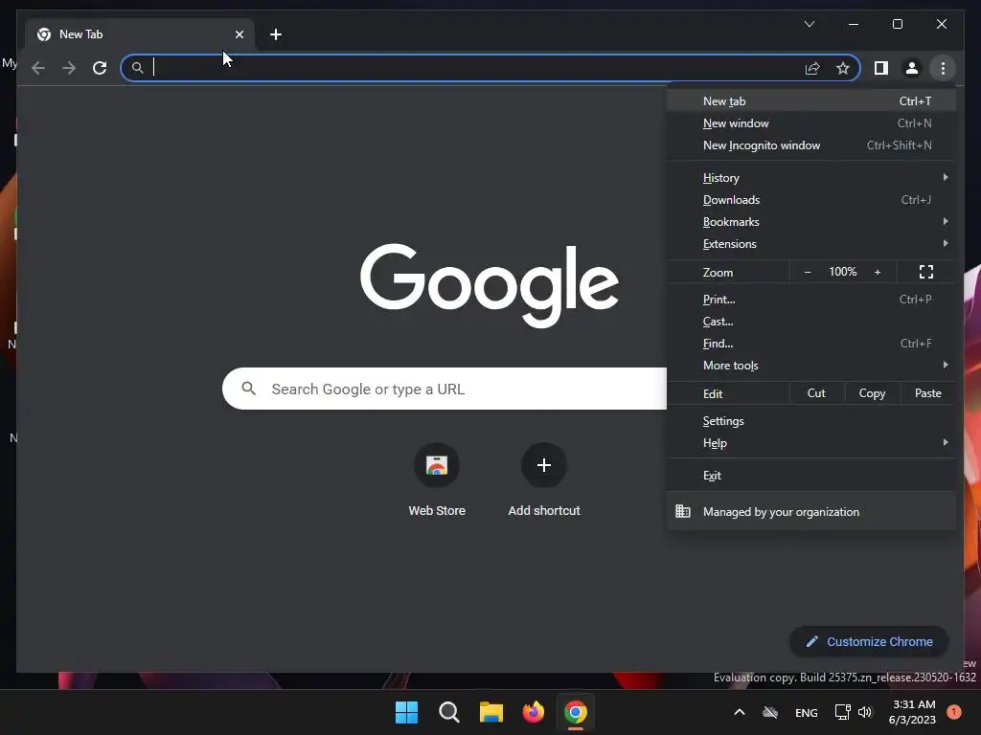Click Paste in the Edit row

tap(927, 393)
